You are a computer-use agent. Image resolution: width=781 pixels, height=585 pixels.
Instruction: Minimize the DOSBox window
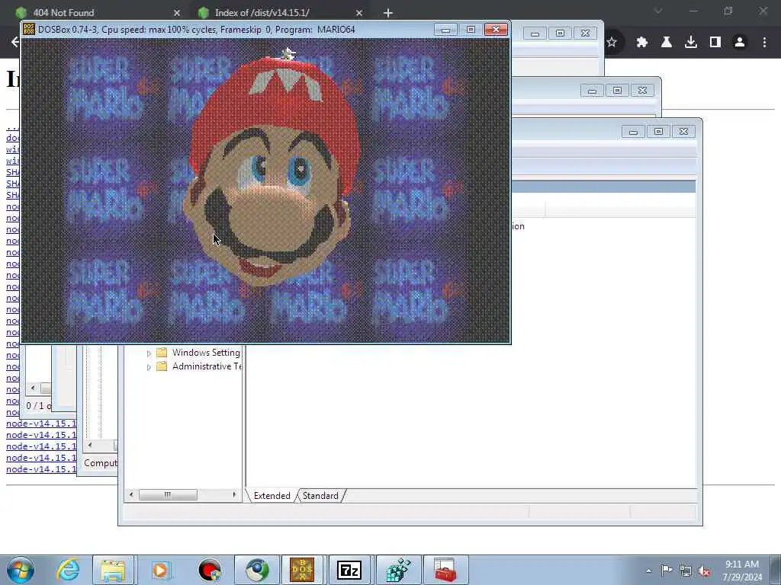click(445, 30)
